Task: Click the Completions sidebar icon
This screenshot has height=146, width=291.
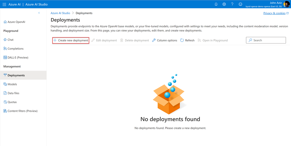Action: (5, 48)
